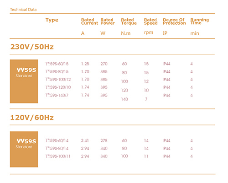Click the 120 rated torque value
The image size is (228, 183).
coord(124,90)
